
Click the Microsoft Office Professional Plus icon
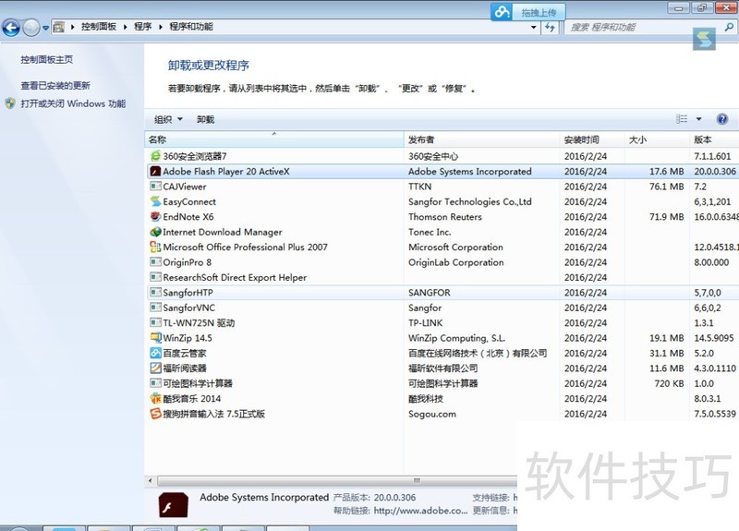point(155,247)
